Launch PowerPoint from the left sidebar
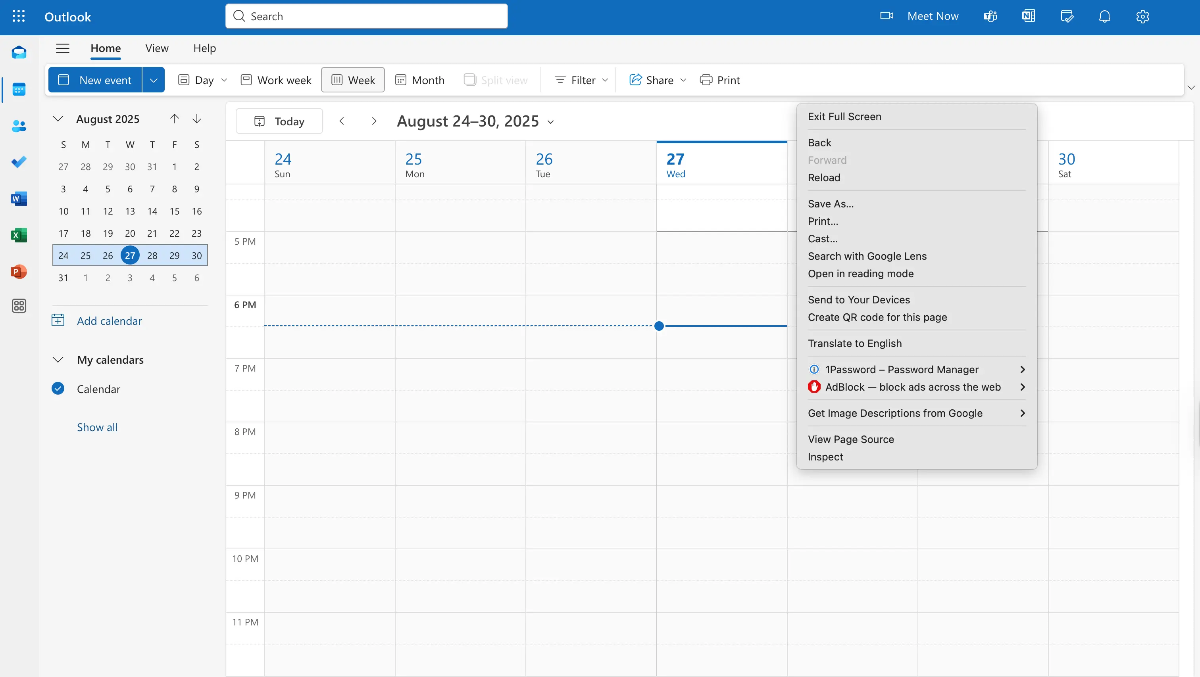Viewport: 1200px width, 677px height. 19,271
